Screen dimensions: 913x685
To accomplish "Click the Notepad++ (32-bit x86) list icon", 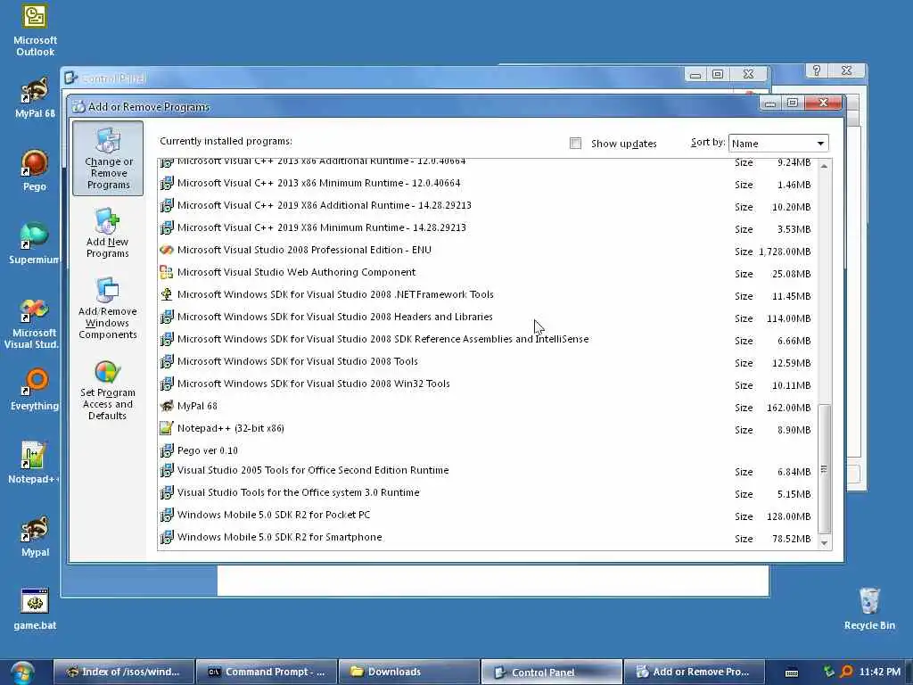I will point(167,428).
